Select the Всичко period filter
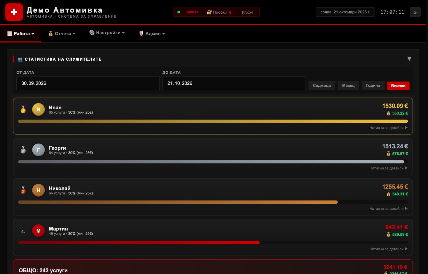The image size is (428, 274). pos(398,86)
